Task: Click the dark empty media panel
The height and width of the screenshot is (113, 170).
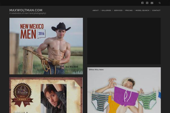Action: point(124,41)
